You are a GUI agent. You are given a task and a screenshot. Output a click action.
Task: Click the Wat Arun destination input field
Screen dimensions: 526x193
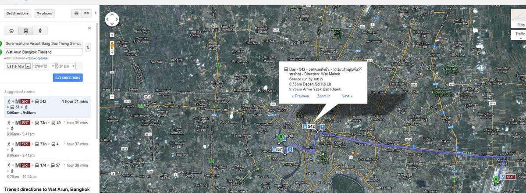43,52
